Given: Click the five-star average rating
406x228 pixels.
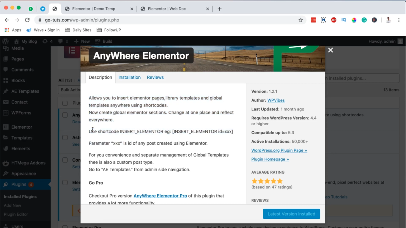Looking at the screenshot, I should (267, 181).
